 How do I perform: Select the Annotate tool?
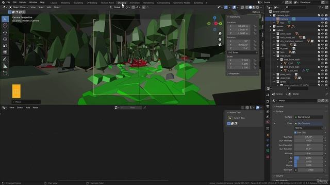[5, 60]
